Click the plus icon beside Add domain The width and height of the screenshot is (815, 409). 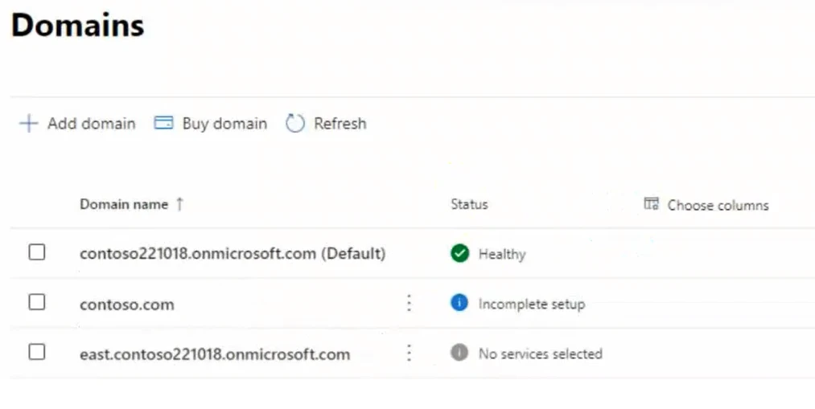click(29, 124)
